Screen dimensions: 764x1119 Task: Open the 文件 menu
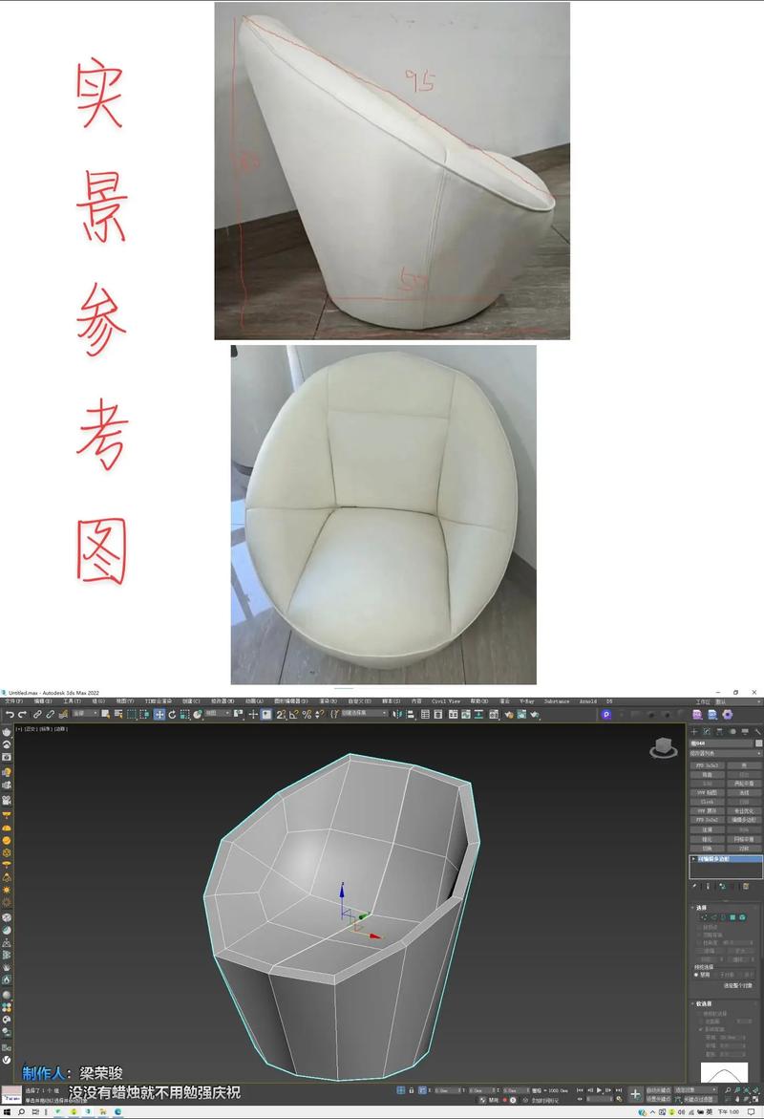click(x=11, y=701)
